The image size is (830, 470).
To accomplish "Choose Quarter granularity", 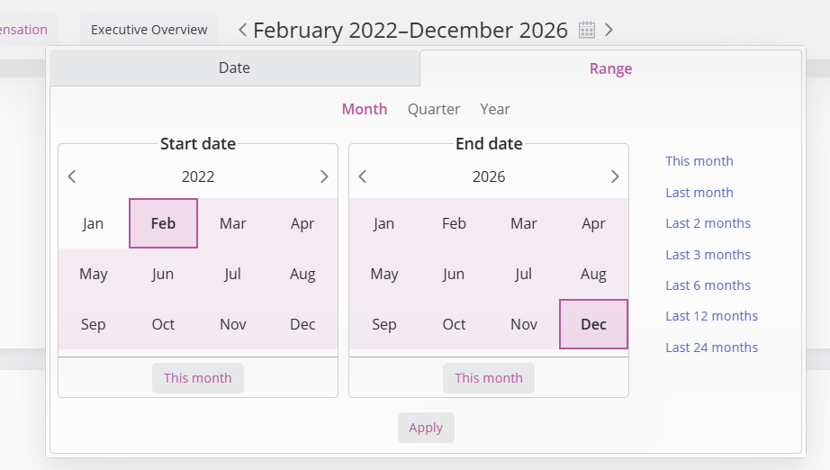I will click(x=434, y=109).
